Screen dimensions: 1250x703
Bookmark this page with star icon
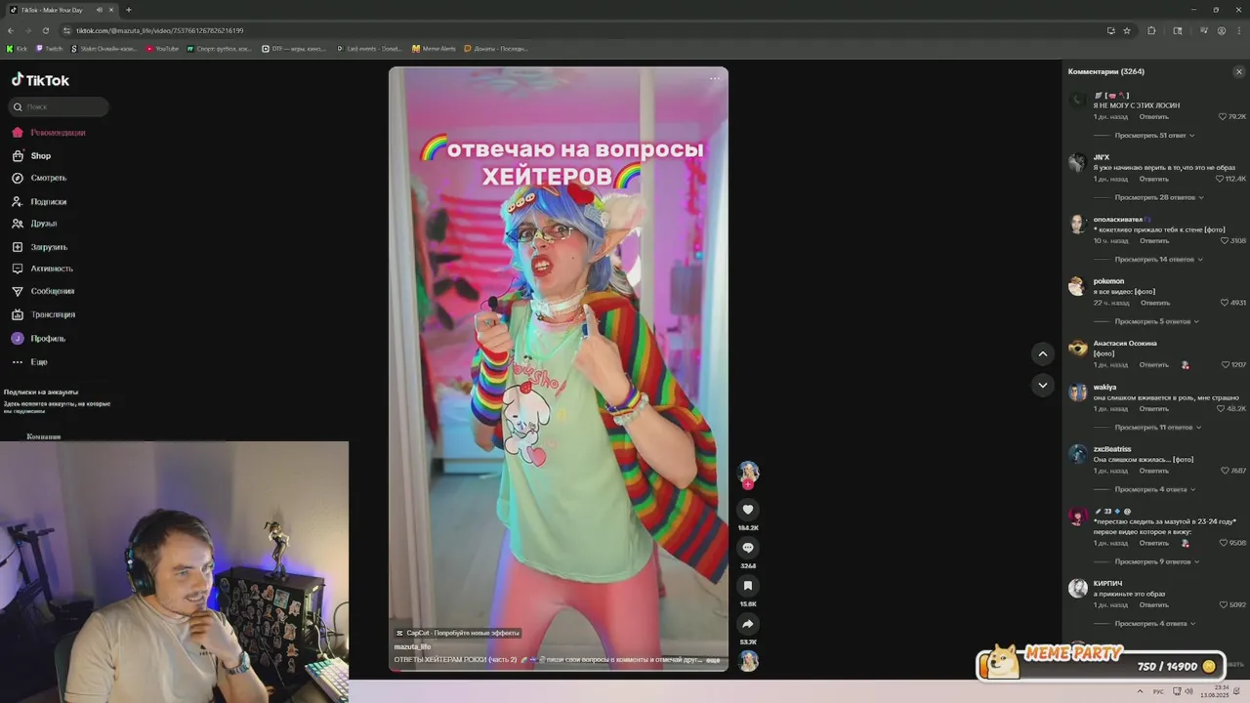point(1127,30)
